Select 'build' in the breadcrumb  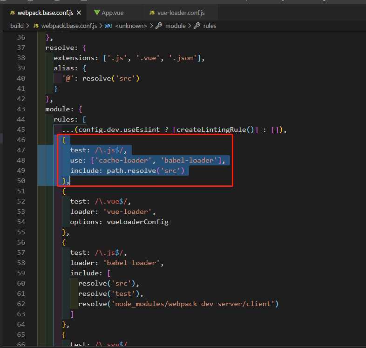tap(17, 26)
